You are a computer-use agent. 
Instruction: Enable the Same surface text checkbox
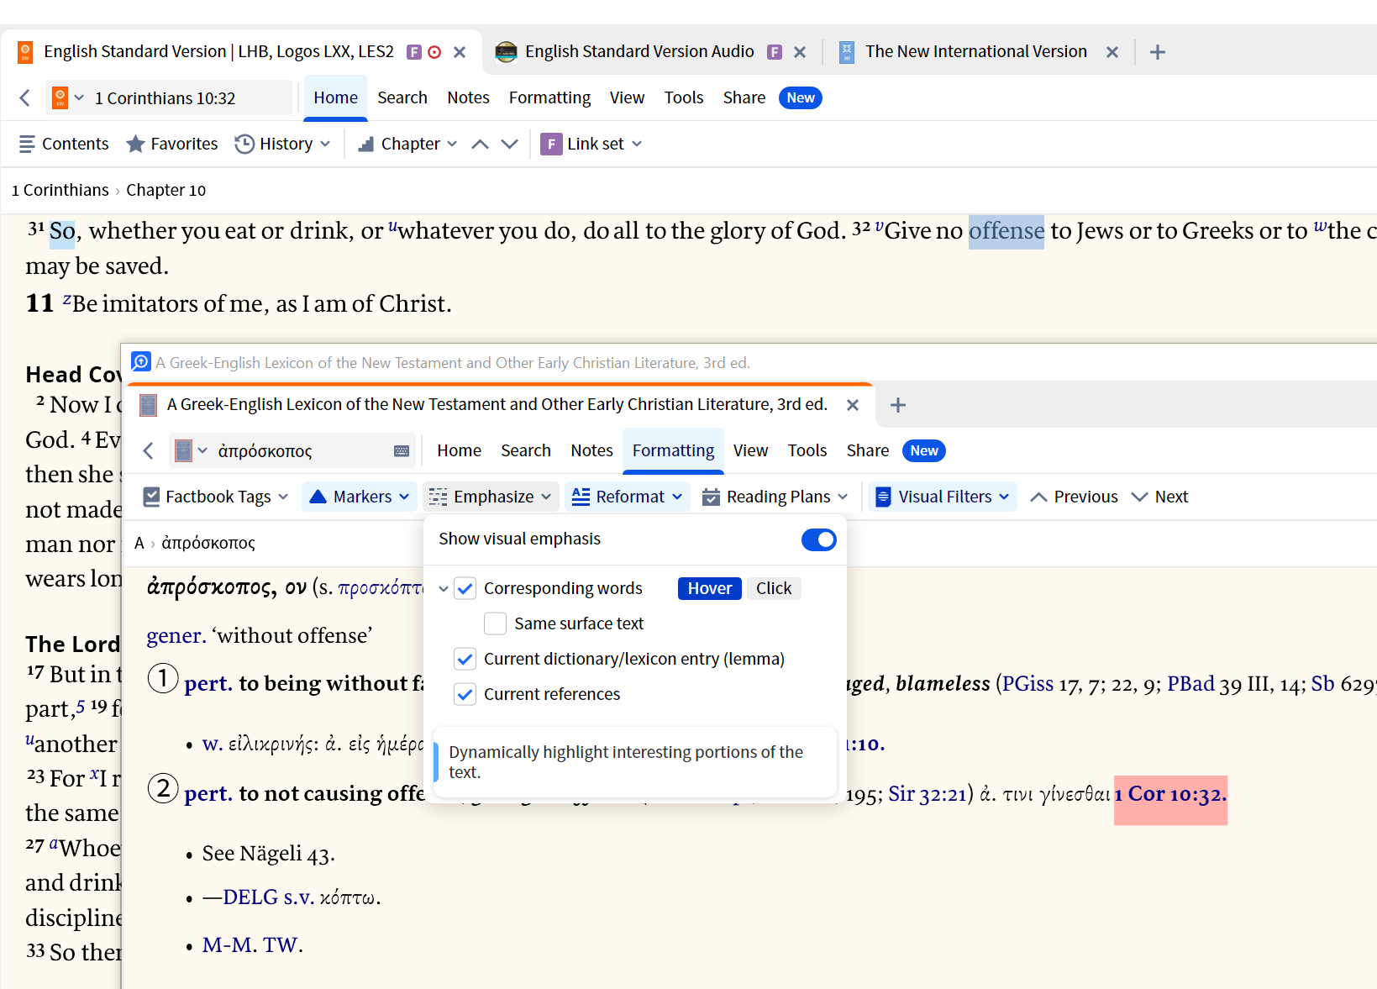click(x=496, y=623)
